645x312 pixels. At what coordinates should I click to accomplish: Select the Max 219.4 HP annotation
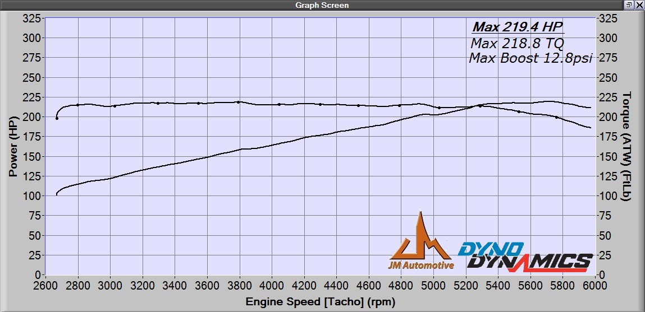[516, 26]
